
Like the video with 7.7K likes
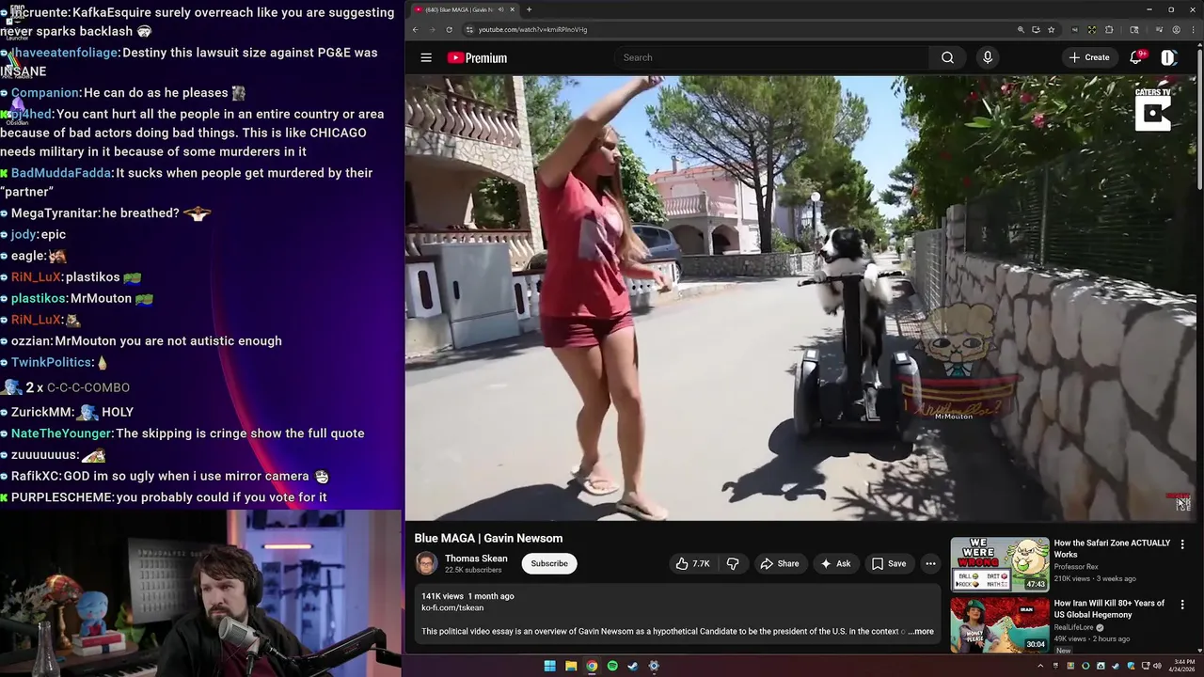click(x=692, y=563)
